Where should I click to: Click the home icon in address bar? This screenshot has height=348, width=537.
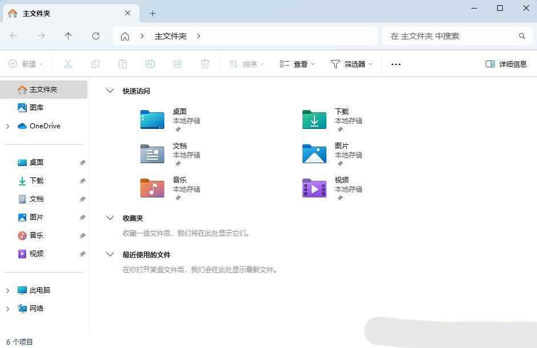click(125, 36)
